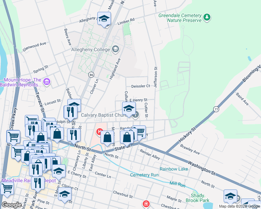The width and height of the screenshot is (261, 209).
Task: Select the school marker by Calvary Baptist Church
Action: (129, 109)
